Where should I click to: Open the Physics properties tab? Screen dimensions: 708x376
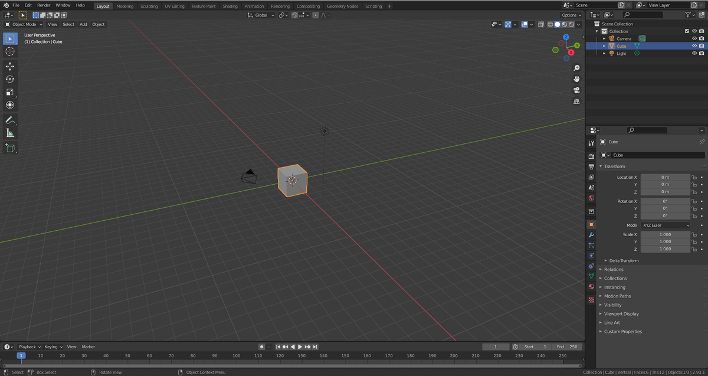(591, 256)
